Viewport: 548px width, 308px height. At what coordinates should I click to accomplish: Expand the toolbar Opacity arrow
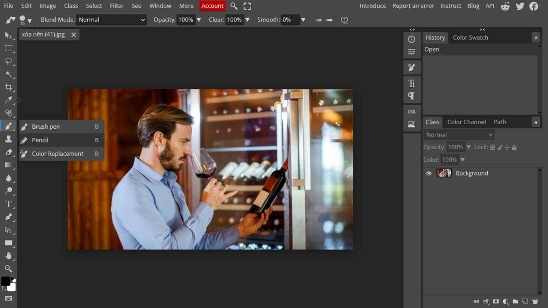point(199,20)
